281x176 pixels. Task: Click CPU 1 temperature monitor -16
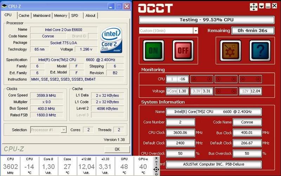coord(177,79)
